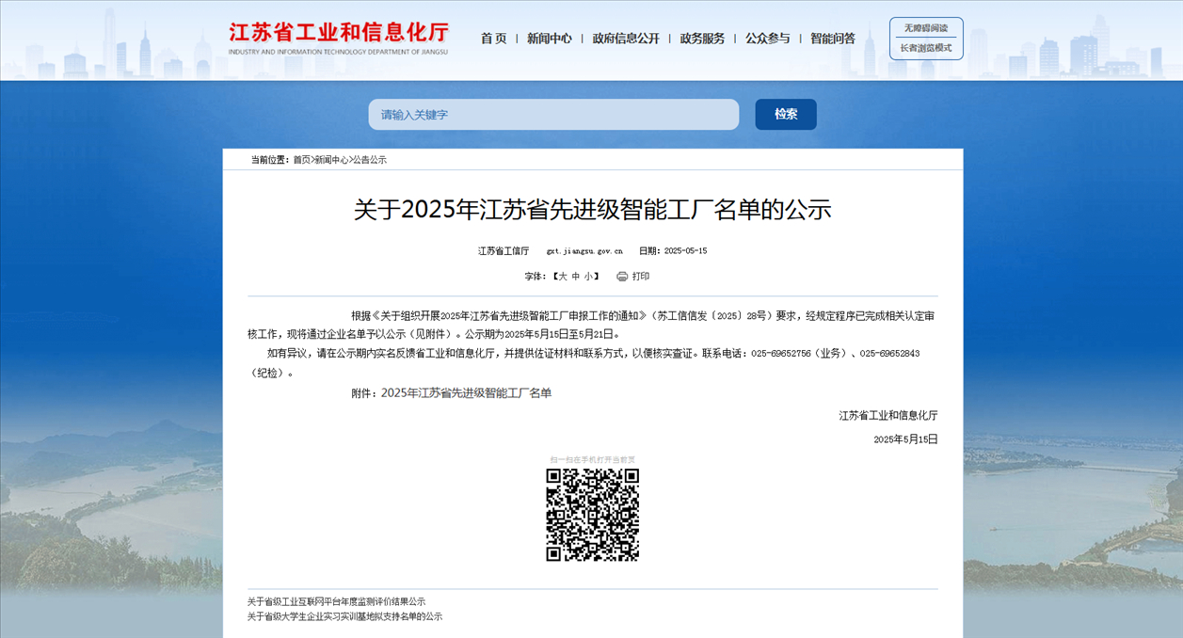Image resolution: width=1183 pixels, height=638 pixels.
Task: Click the printer icon
Action: click(622, 277)
